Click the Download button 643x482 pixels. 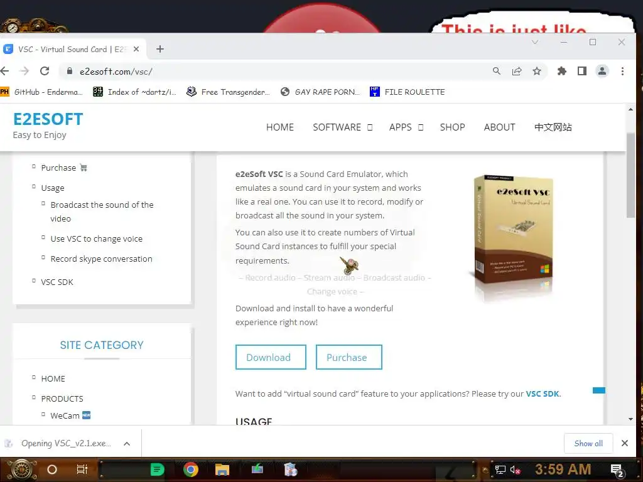[x=271, y=357]
